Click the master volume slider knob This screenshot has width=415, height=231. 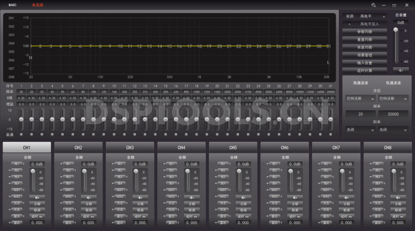pos(396,30)
